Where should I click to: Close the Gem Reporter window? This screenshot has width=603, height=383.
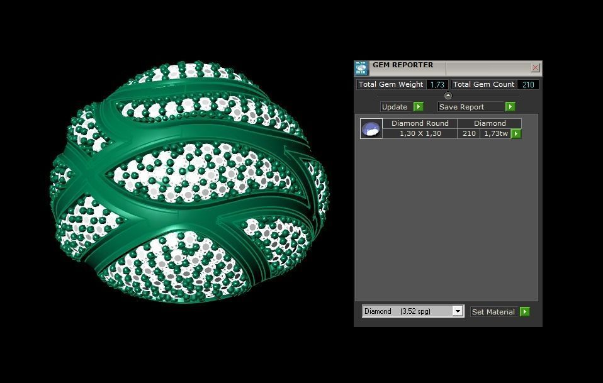click(535, 68)
